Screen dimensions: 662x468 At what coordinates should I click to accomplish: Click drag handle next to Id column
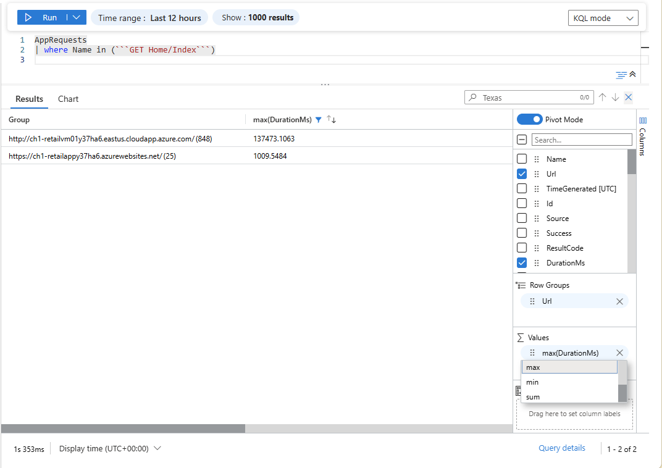point(537,203)
